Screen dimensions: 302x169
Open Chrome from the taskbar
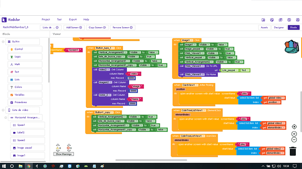[x=29, y=166]
